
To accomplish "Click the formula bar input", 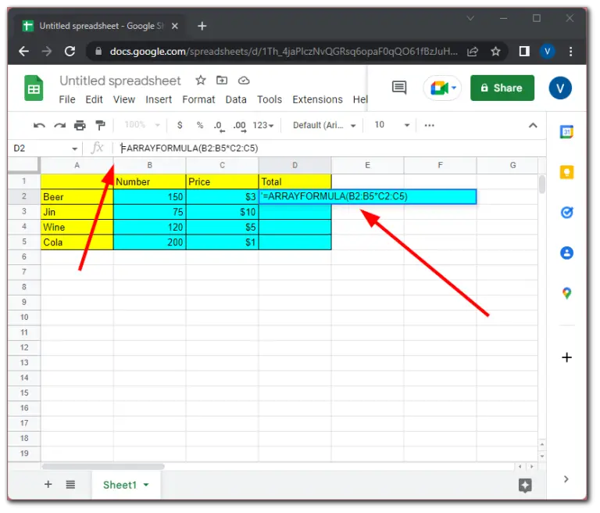I will coord(329,149).
